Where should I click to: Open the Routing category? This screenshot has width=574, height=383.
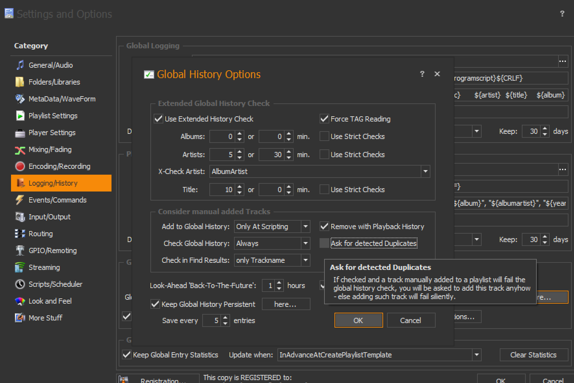click(x=41, y=234)
